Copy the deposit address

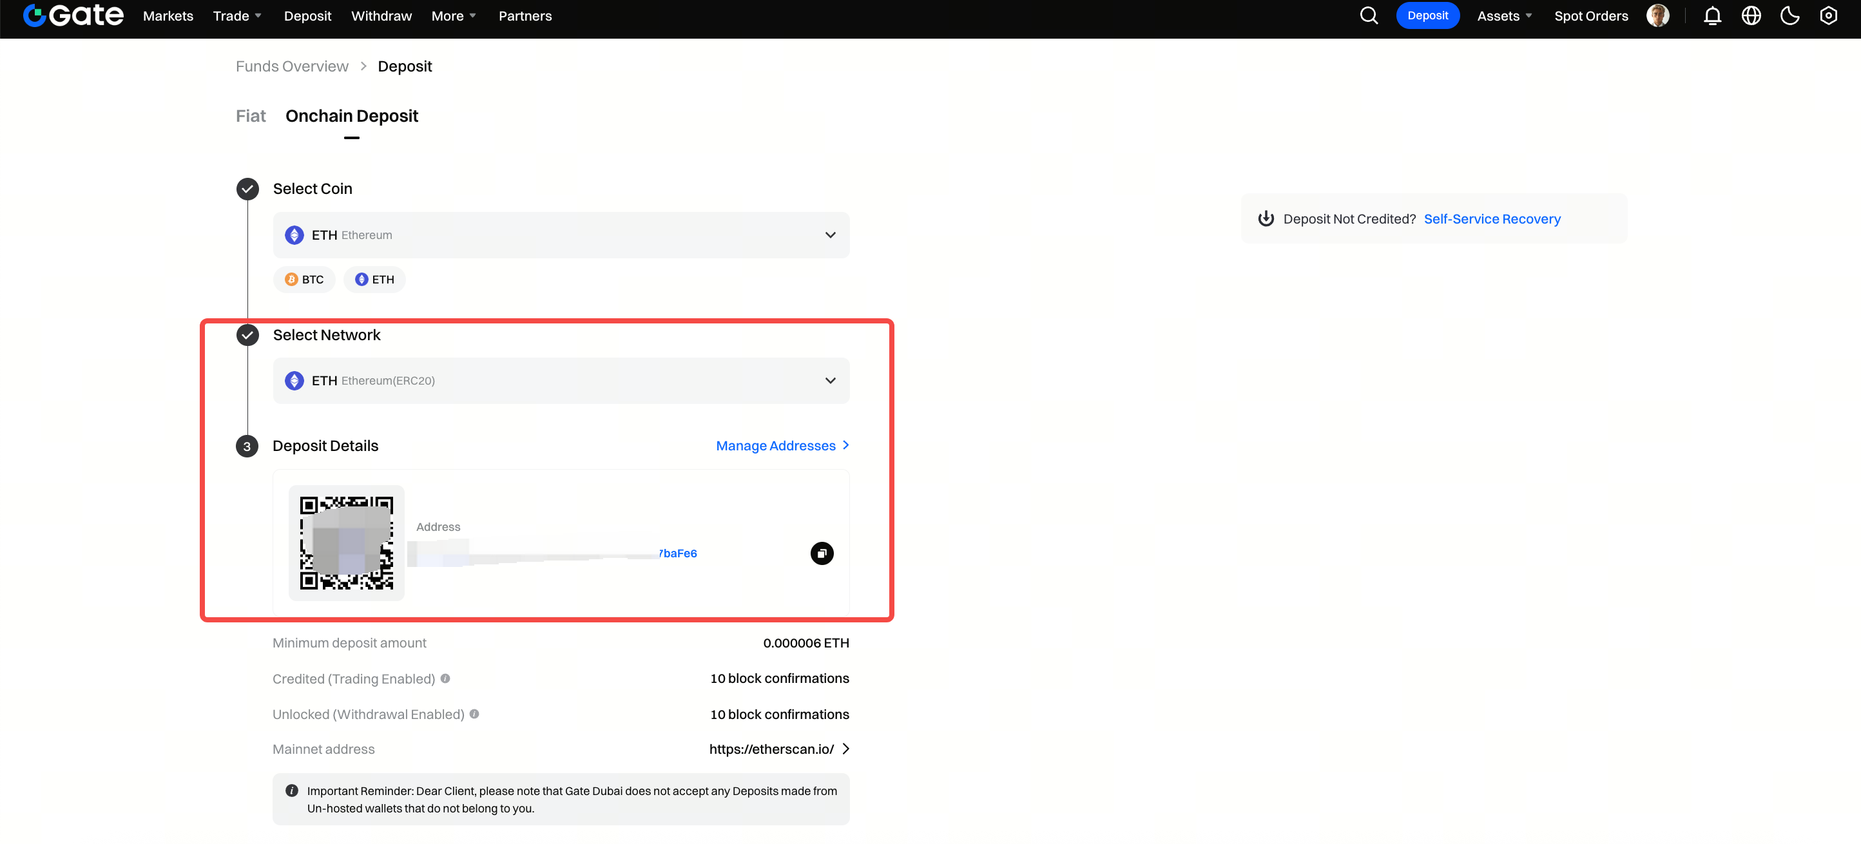click(x=822, y=553)
